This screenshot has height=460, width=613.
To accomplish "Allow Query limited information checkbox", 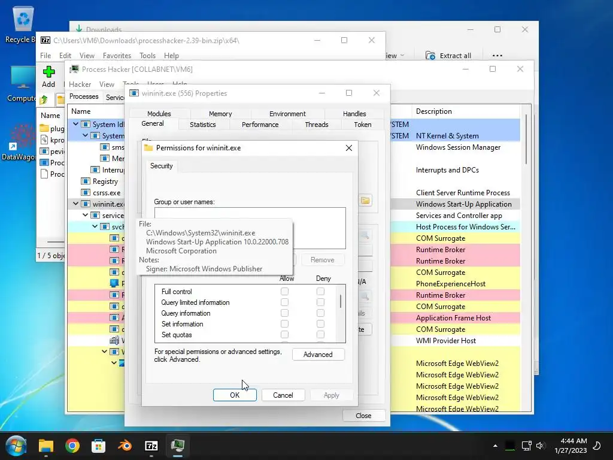I will click(x=284, y=302).
